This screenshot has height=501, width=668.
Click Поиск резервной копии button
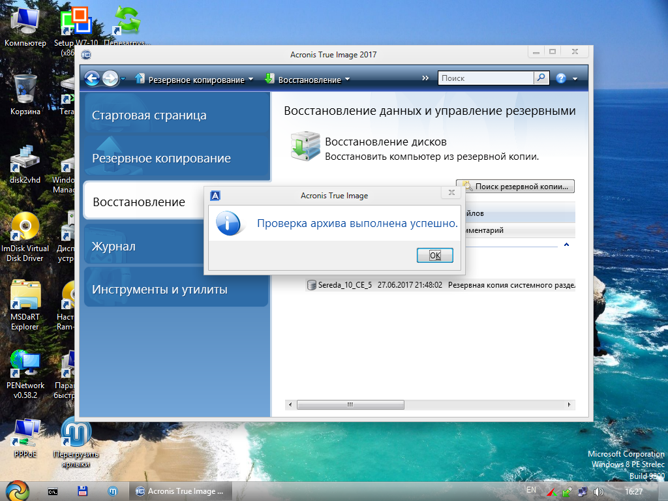(x=515, y=186)
